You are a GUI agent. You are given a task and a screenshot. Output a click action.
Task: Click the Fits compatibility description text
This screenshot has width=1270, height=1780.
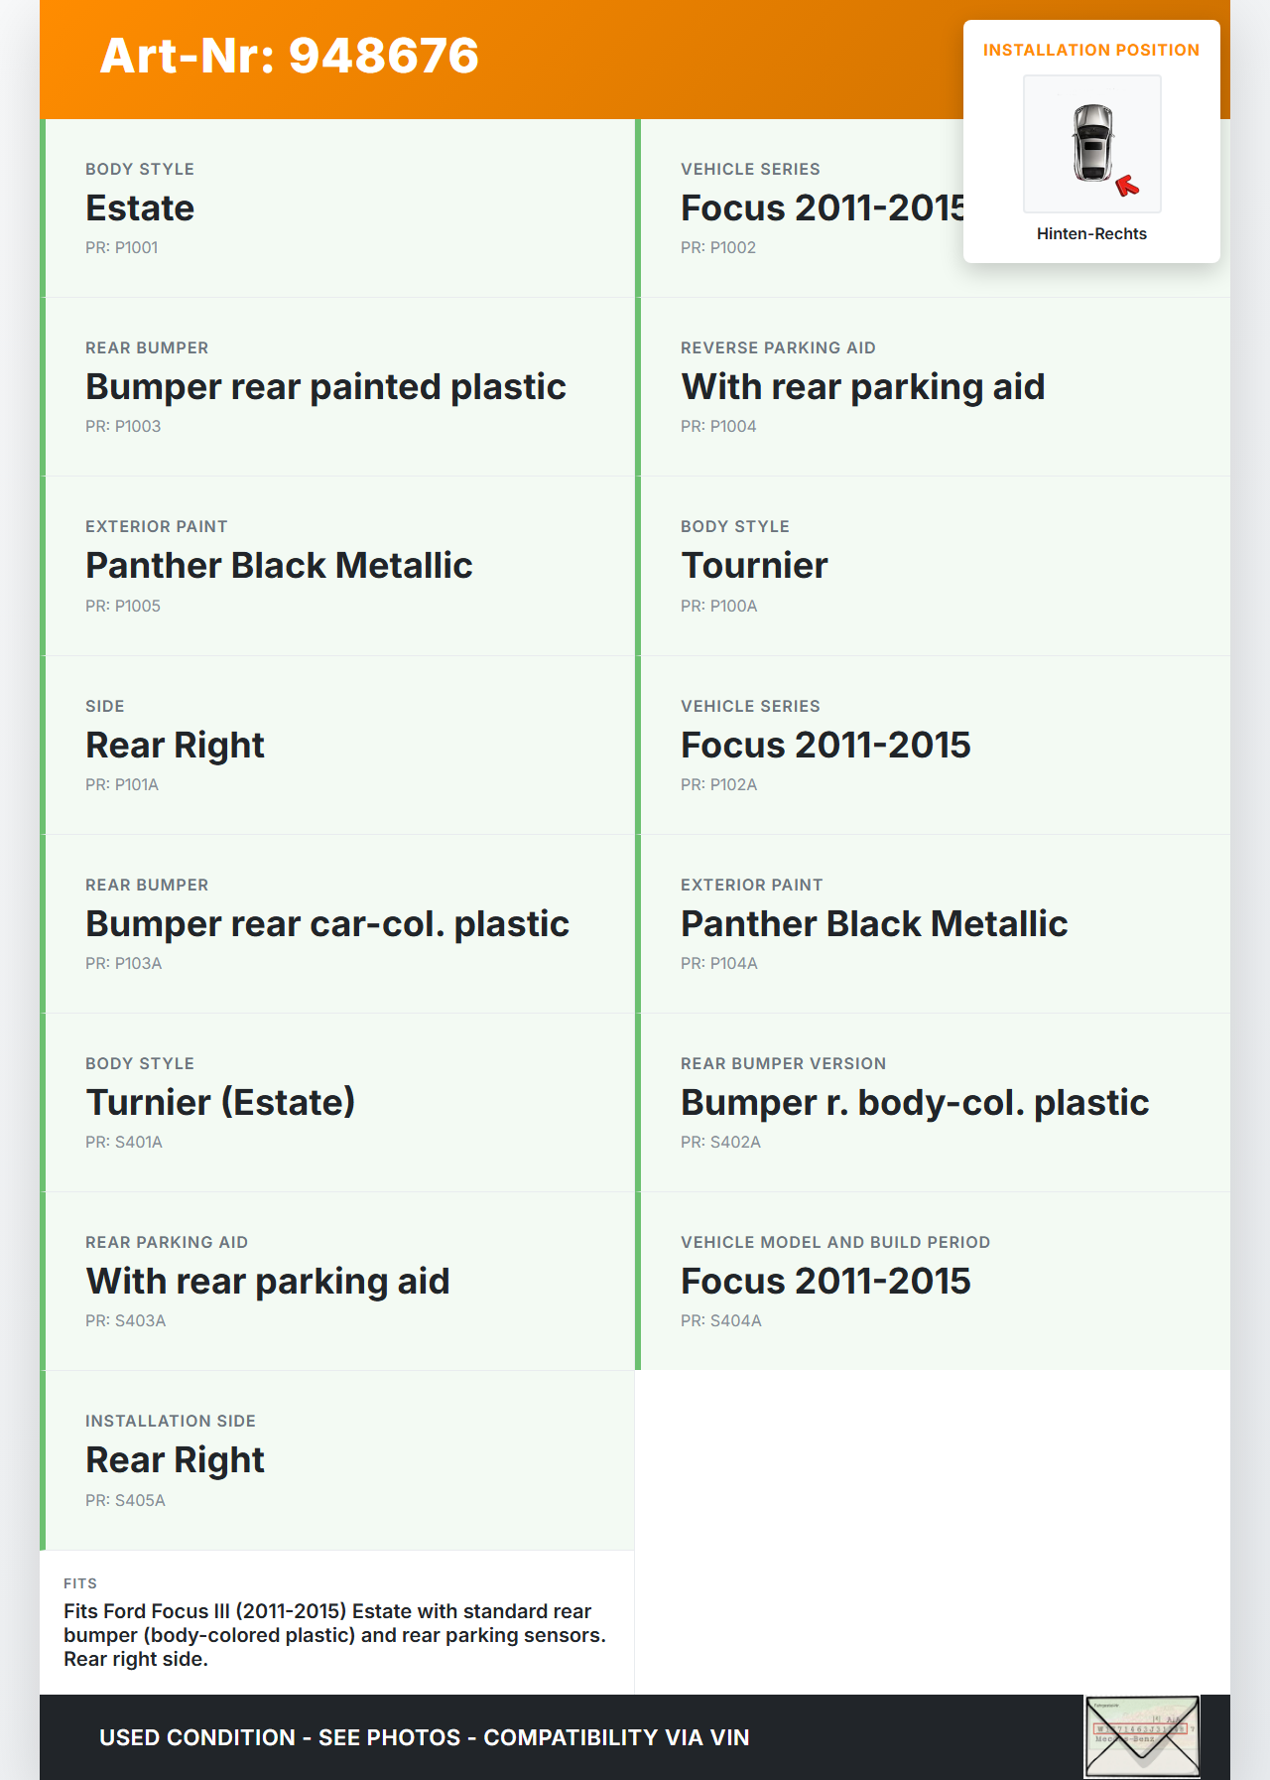pyautogui.click(x=334, y=1634)
